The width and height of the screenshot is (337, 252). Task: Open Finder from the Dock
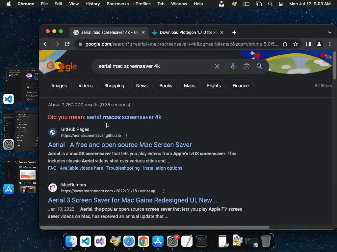(x=71, y=241)
